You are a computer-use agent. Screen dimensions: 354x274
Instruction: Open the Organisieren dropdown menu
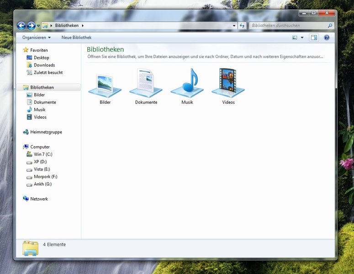pos(37,37)
